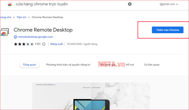Open the Năng suất category link

pyautogui.click(x=57, y=44)
